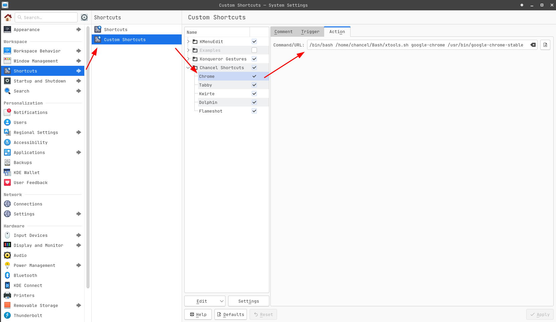Click the sidebar vertical scrollbar
556x322 pixels.
coord(88,157)
